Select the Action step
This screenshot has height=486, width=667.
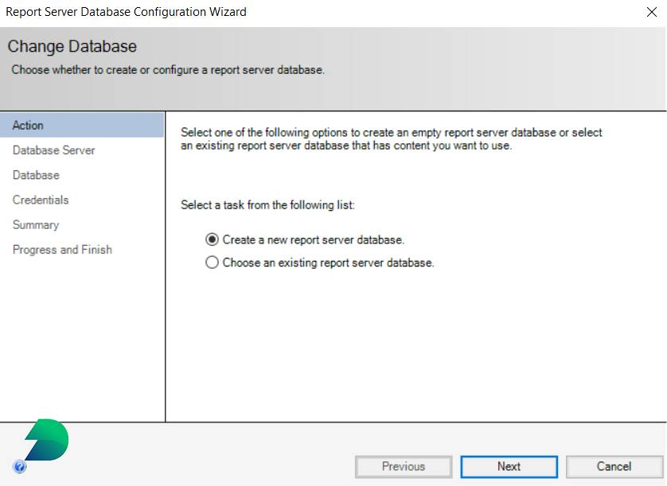coord(28,125)
